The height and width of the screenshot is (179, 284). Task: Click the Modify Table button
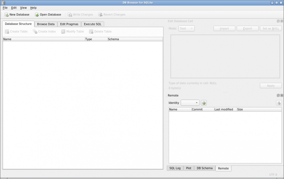72,32
